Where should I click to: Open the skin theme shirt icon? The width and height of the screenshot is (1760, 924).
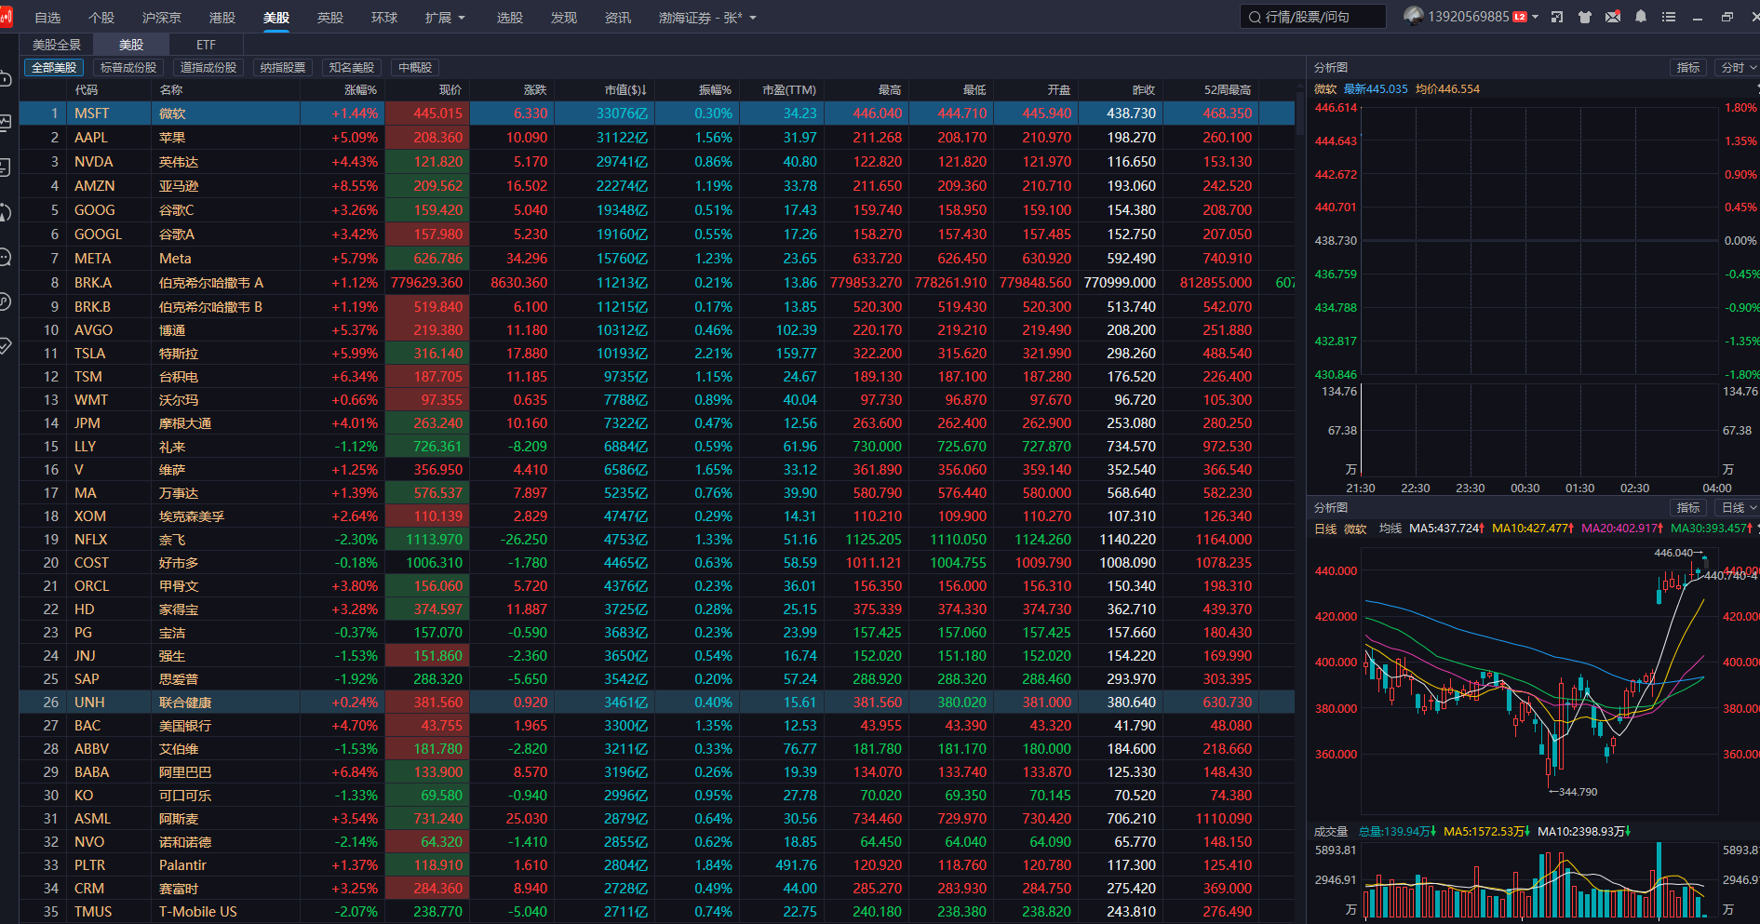1585,18
